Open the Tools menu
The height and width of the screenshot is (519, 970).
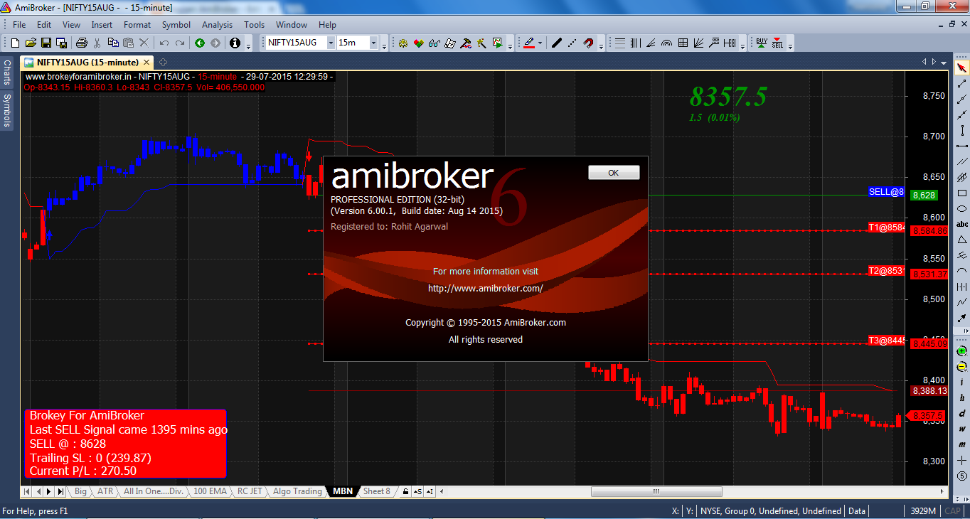(x=254, y=24)
